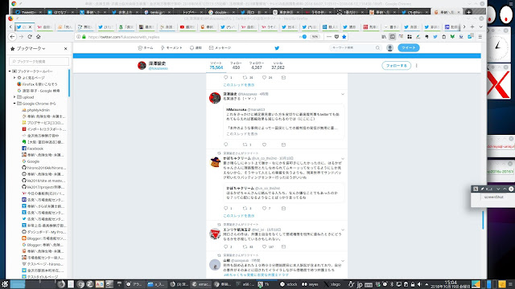
Task: Toggle the sidebar view toolbar icon
Action: [x=392, y=37]
